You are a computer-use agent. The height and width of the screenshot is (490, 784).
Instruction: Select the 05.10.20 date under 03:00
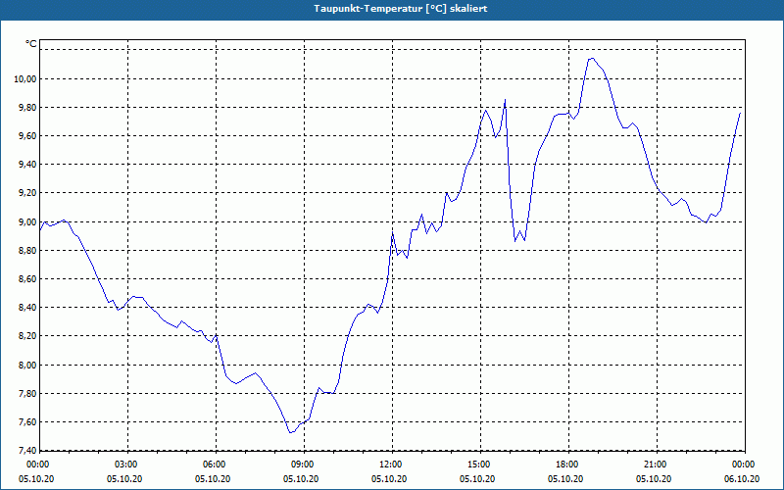click(x=124, y=479)
